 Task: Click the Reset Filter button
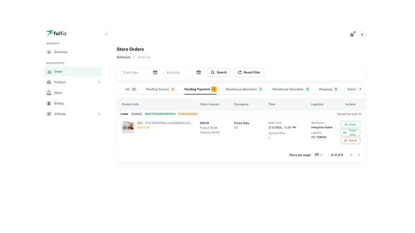pos(249,72)
